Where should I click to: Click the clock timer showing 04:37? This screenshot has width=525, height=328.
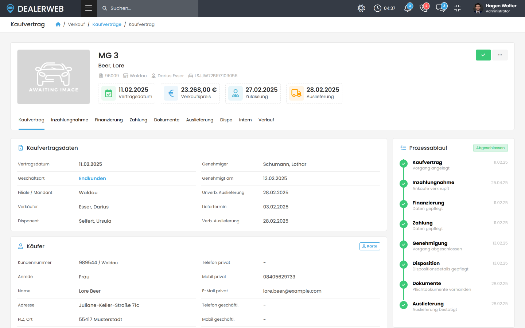tap(385, 8)
